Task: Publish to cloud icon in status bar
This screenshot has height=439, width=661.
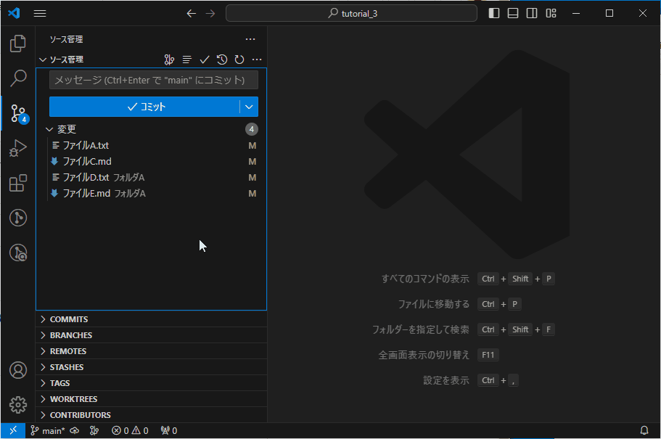Action: 75,430
